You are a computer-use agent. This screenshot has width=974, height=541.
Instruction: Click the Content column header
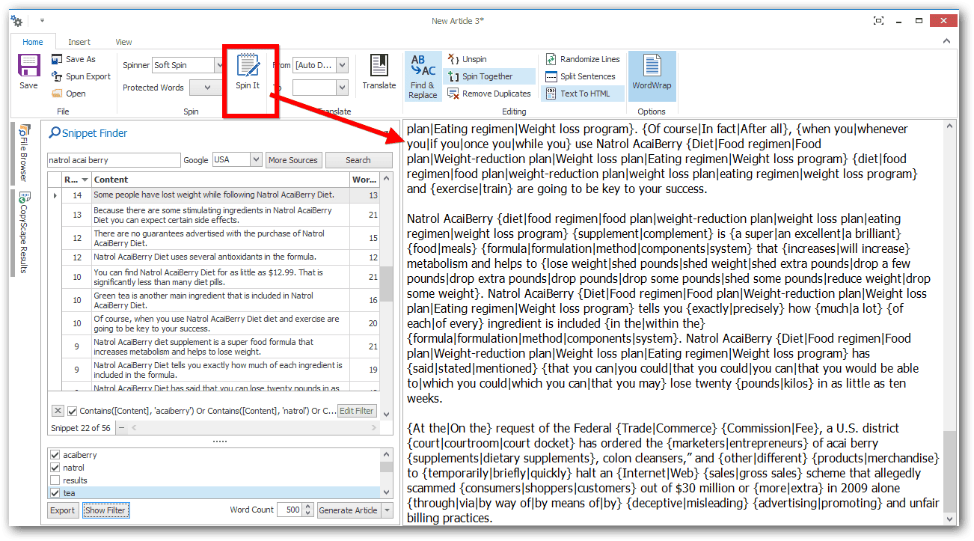(220, 180)
